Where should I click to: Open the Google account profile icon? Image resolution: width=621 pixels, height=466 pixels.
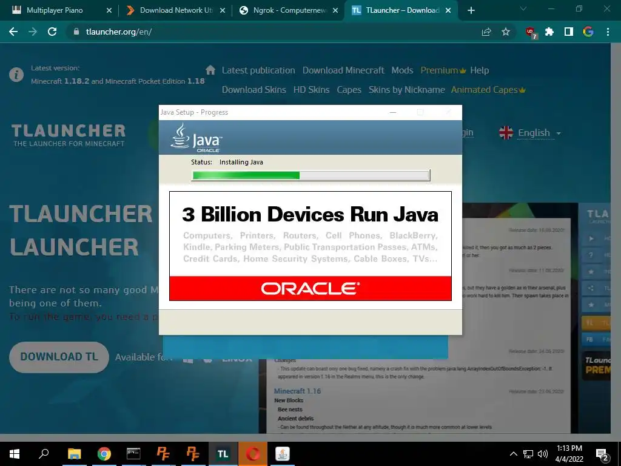pos(588,32)
